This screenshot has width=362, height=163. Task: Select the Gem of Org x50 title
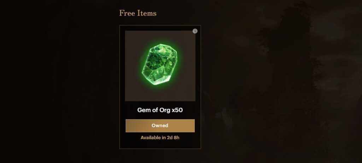click(160, 110)
